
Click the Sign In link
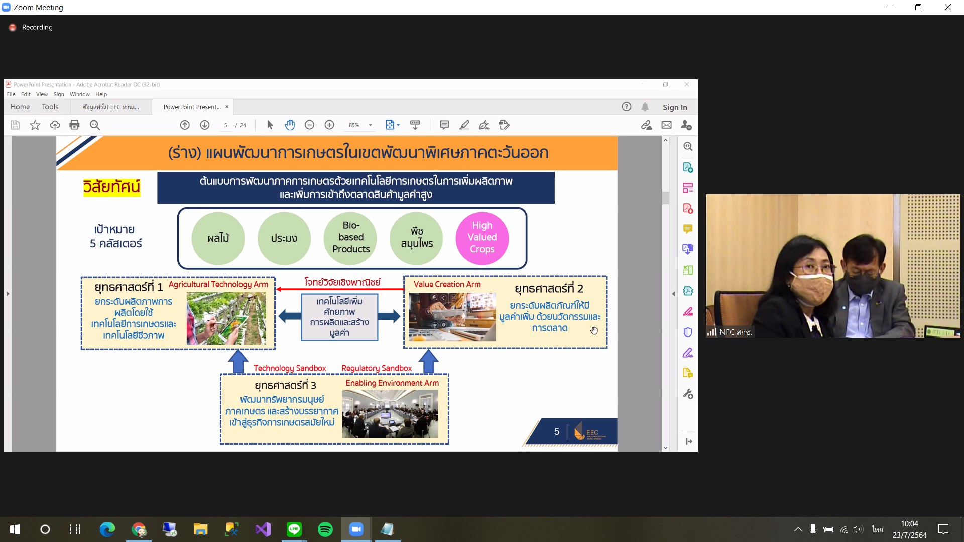pyautogui.click(x=675, y=107)
